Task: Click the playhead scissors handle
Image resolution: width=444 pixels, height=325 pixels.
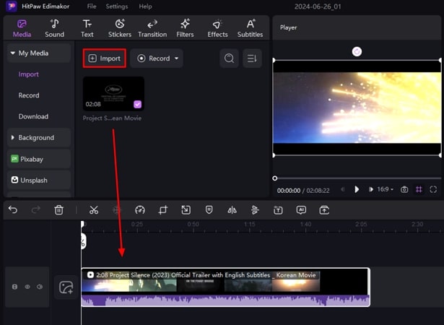Action: (83, 241)
